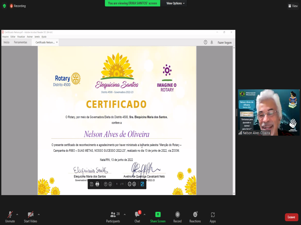Expand audio options arrow beside Unmute
Image resolution: width=301 pixels, height=225 pixels.
click(17, 214)
